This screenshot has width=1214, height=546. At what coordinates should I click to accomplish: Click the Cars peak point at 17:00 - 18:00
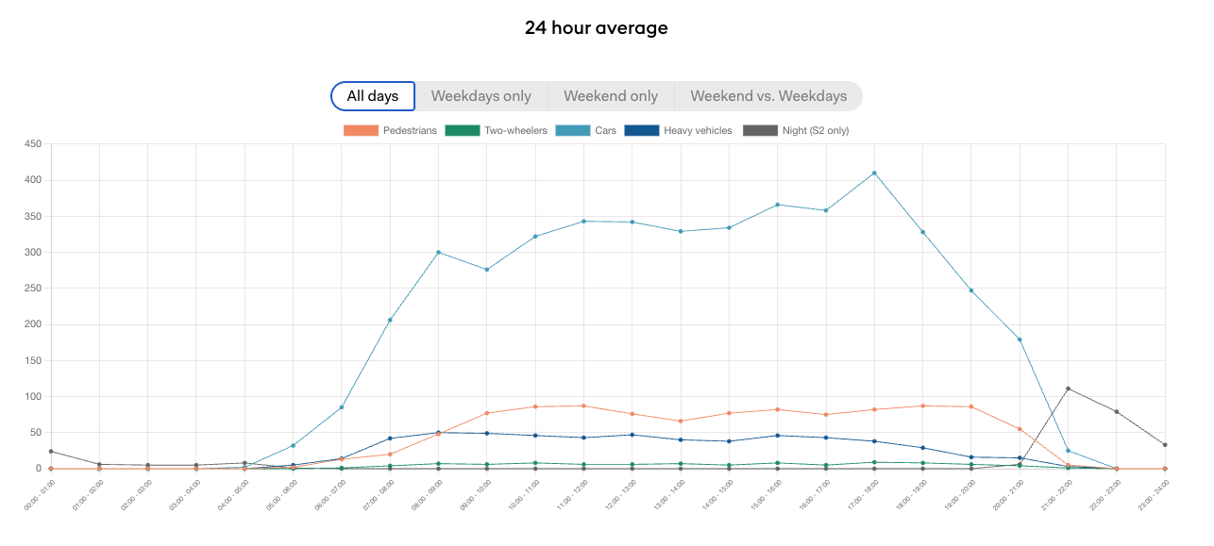[874, 173]
